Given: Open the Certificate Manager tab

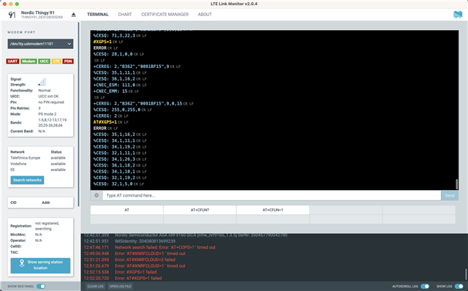Looking at the screenshot, I should [x=165, y=15].
